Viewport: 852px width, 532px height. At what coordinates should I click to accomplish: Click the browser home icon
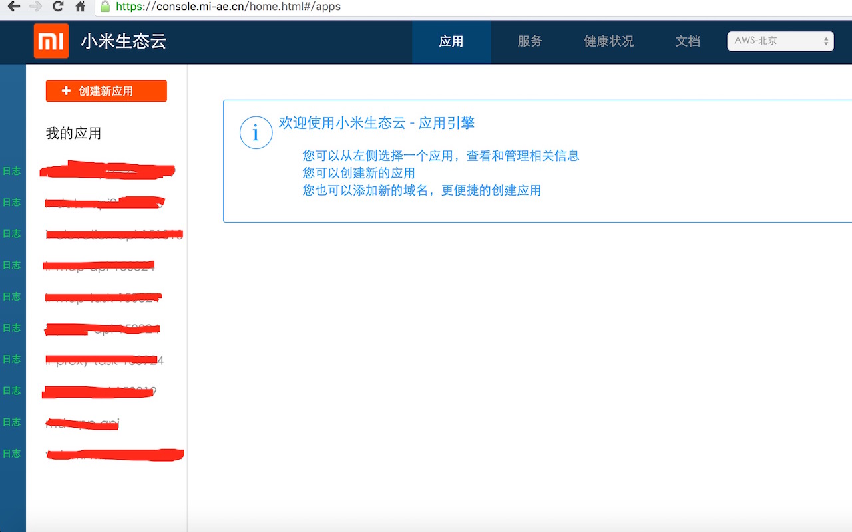pos(79,7)
